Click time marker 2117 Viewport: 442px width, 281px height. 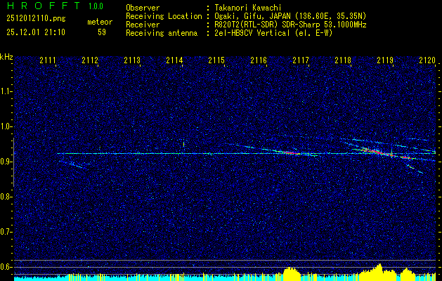pos(301,60)
